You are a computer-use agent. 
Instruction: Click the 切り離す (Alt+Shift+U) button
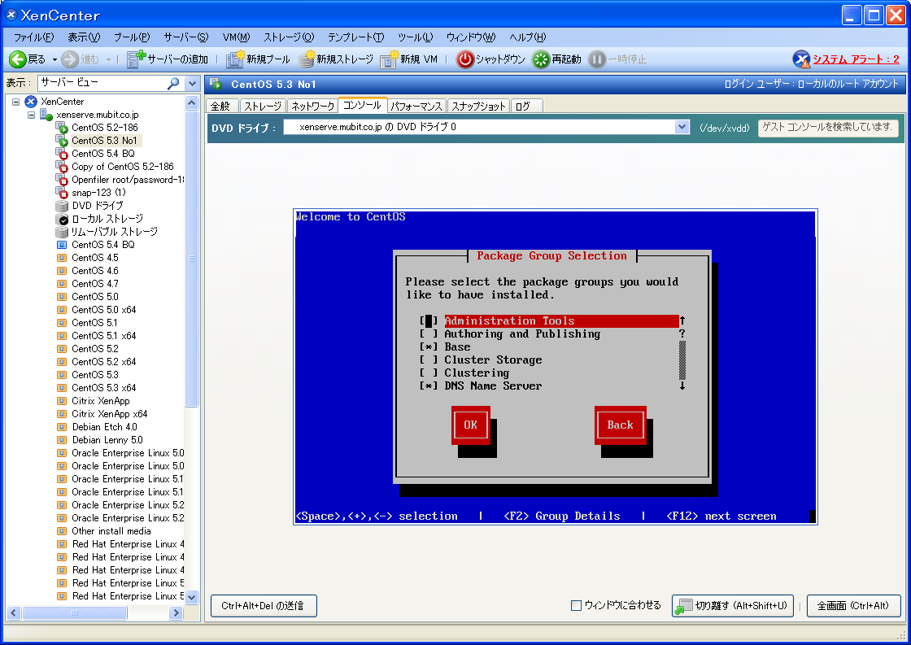tap(732, 605)
